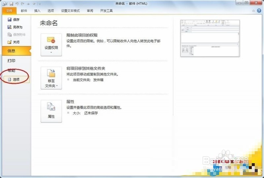Click the 当前文件夹: 发件箱 text

click(x=88, y=80)
